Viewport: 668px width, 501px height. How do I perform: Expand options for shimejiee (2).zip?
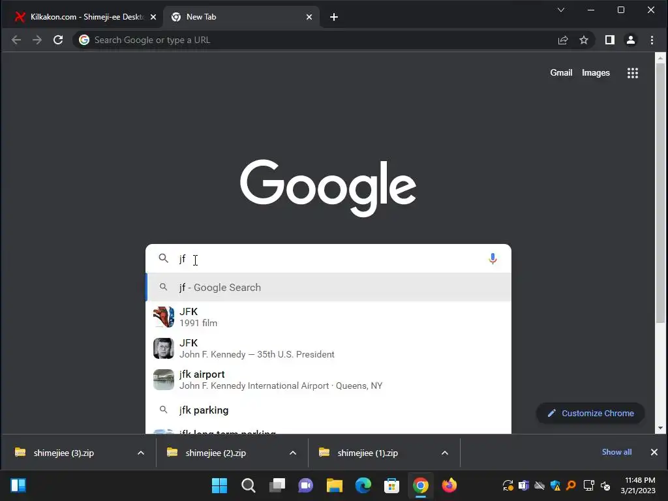pyautogui.click(x=293, y=453)
